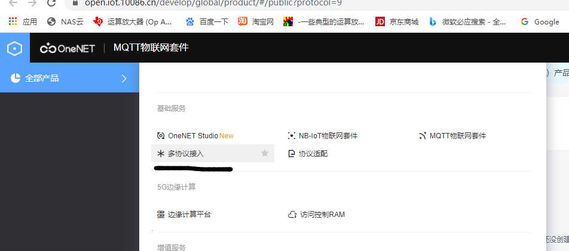569x251 pixels.
Task: Click the 淘宝网 bookmark favicon
Action: tap(243, 21)
